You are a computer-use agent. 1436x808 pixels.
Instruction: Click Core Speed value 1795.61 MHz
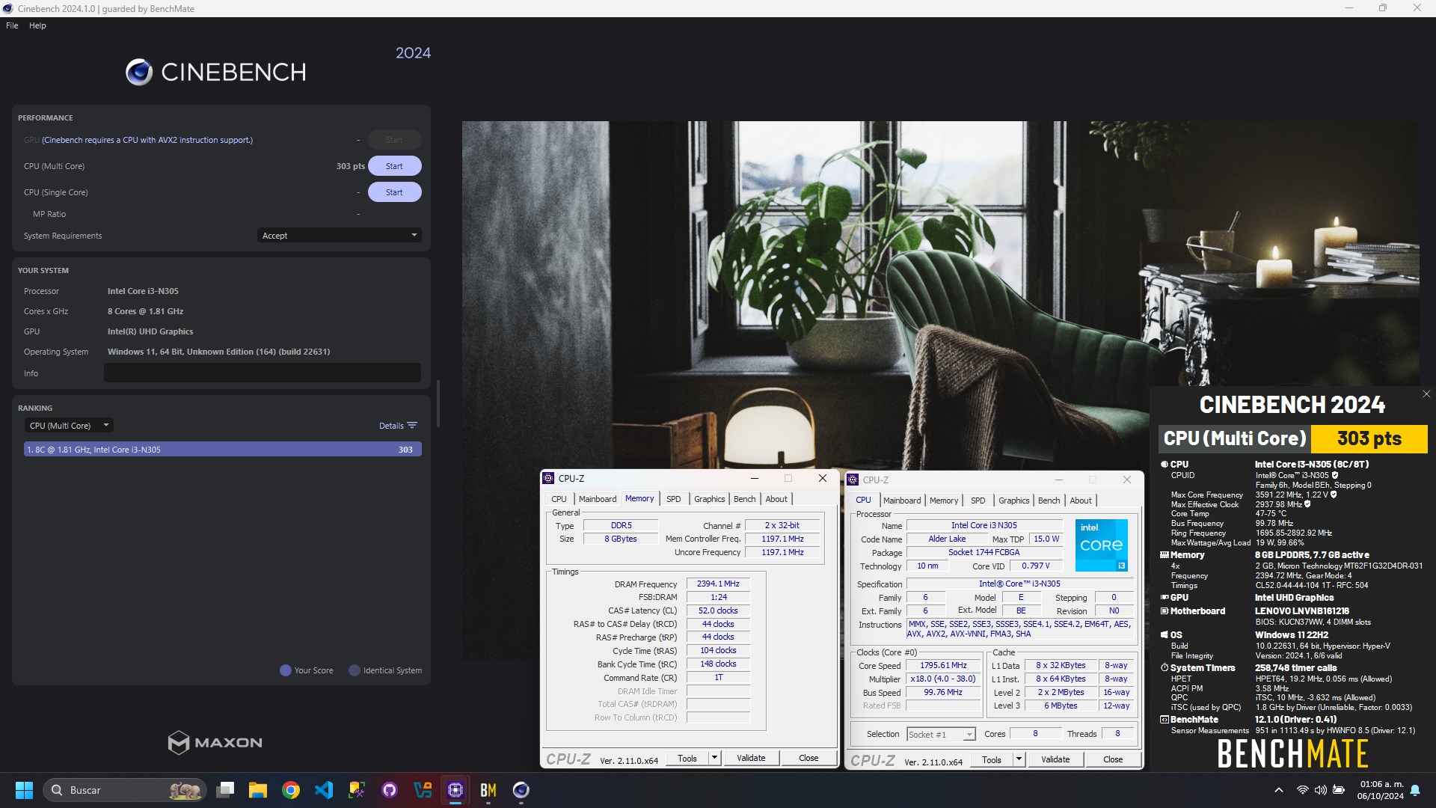tap(943, 665)
